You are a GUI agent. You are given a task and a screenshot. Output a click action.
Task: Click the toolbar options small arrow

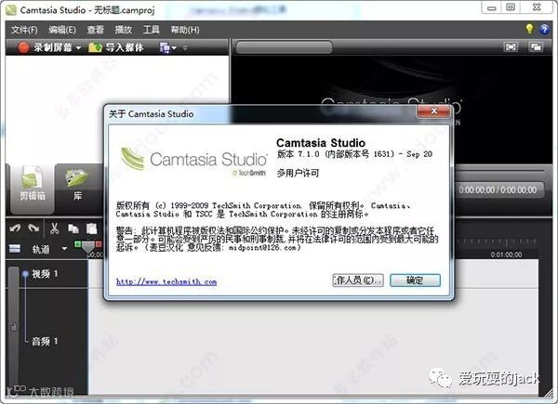185,47
